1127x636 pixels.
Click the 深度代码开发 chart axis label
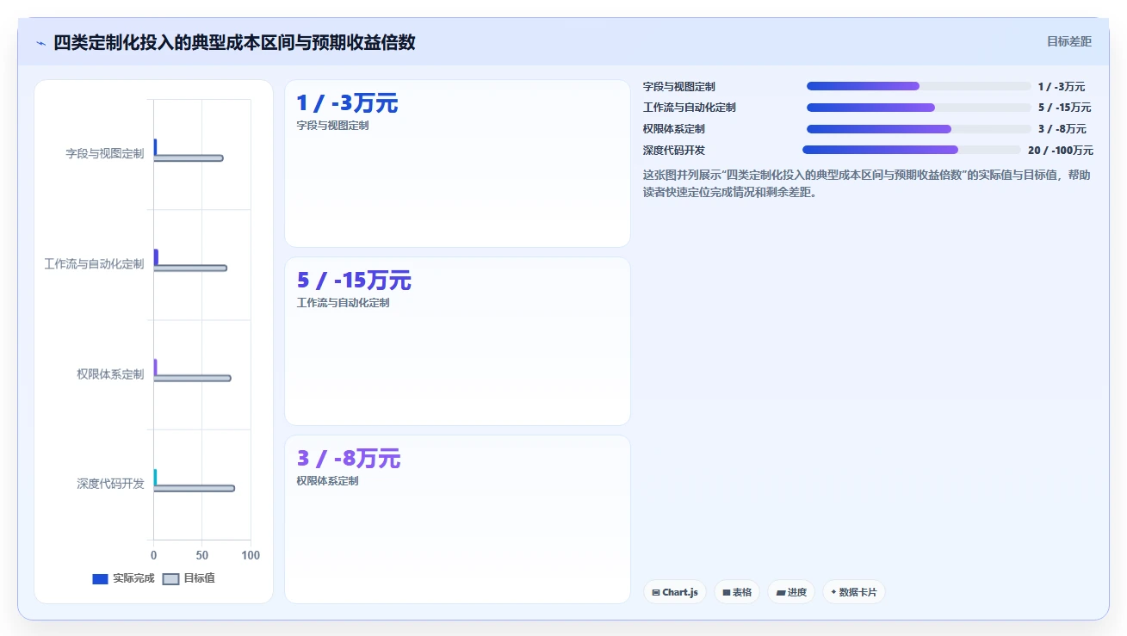coord(110,484)
